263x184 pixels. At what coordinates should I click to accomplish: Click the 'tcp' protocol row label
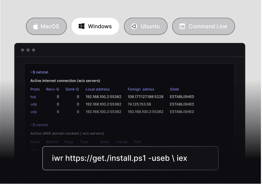click(x=33, y=97)
